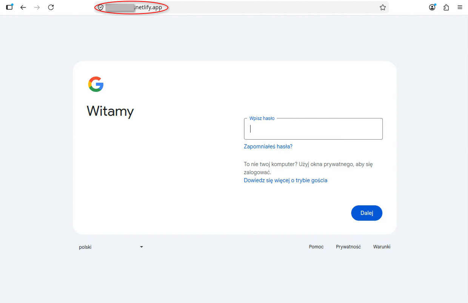
Task: Bookmark this page with the star icon
Action: pyautogui.click(x=383, y=8)
